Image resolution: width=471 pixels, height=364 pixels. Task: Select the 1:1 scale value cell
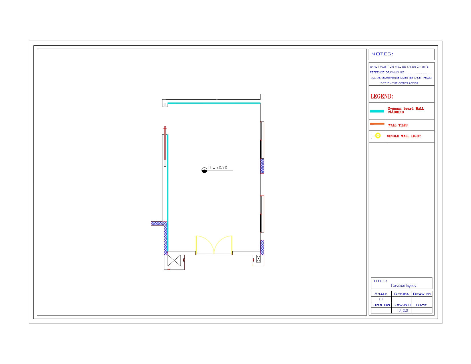[381, 299]
